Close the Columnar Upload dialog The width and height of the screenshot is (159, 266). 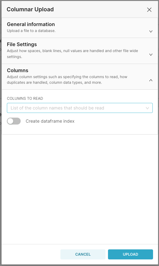click(x=149, y=10)
